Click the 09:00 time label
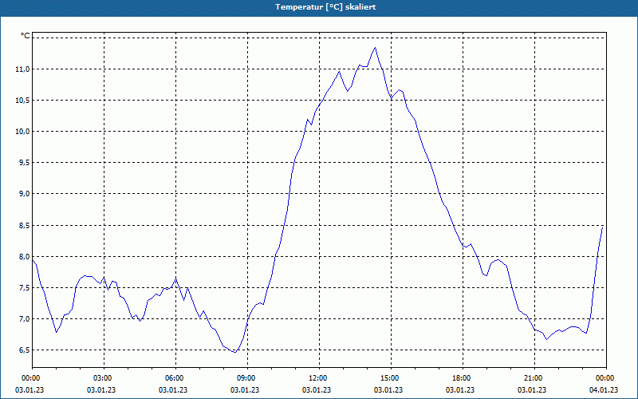This screenshot has width=638, height=399. coord(247,378)
